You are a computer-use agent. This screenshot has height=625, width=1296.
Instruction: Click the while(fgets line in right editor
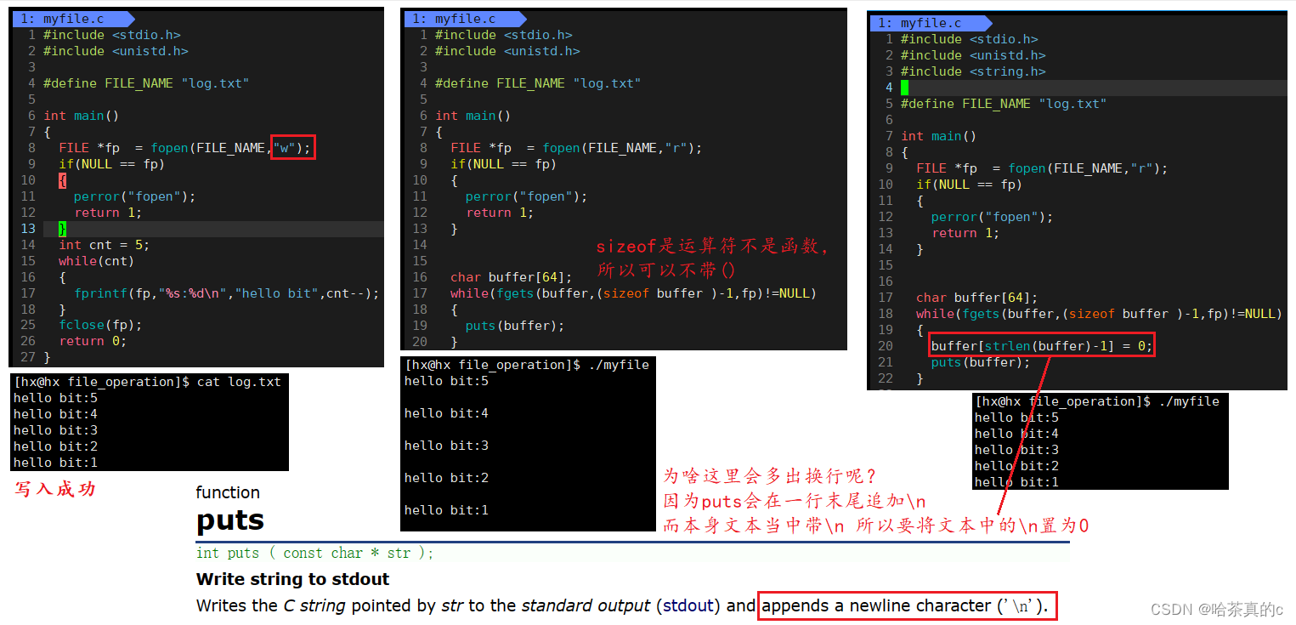pyautogui.click(x=1099, y=314)
